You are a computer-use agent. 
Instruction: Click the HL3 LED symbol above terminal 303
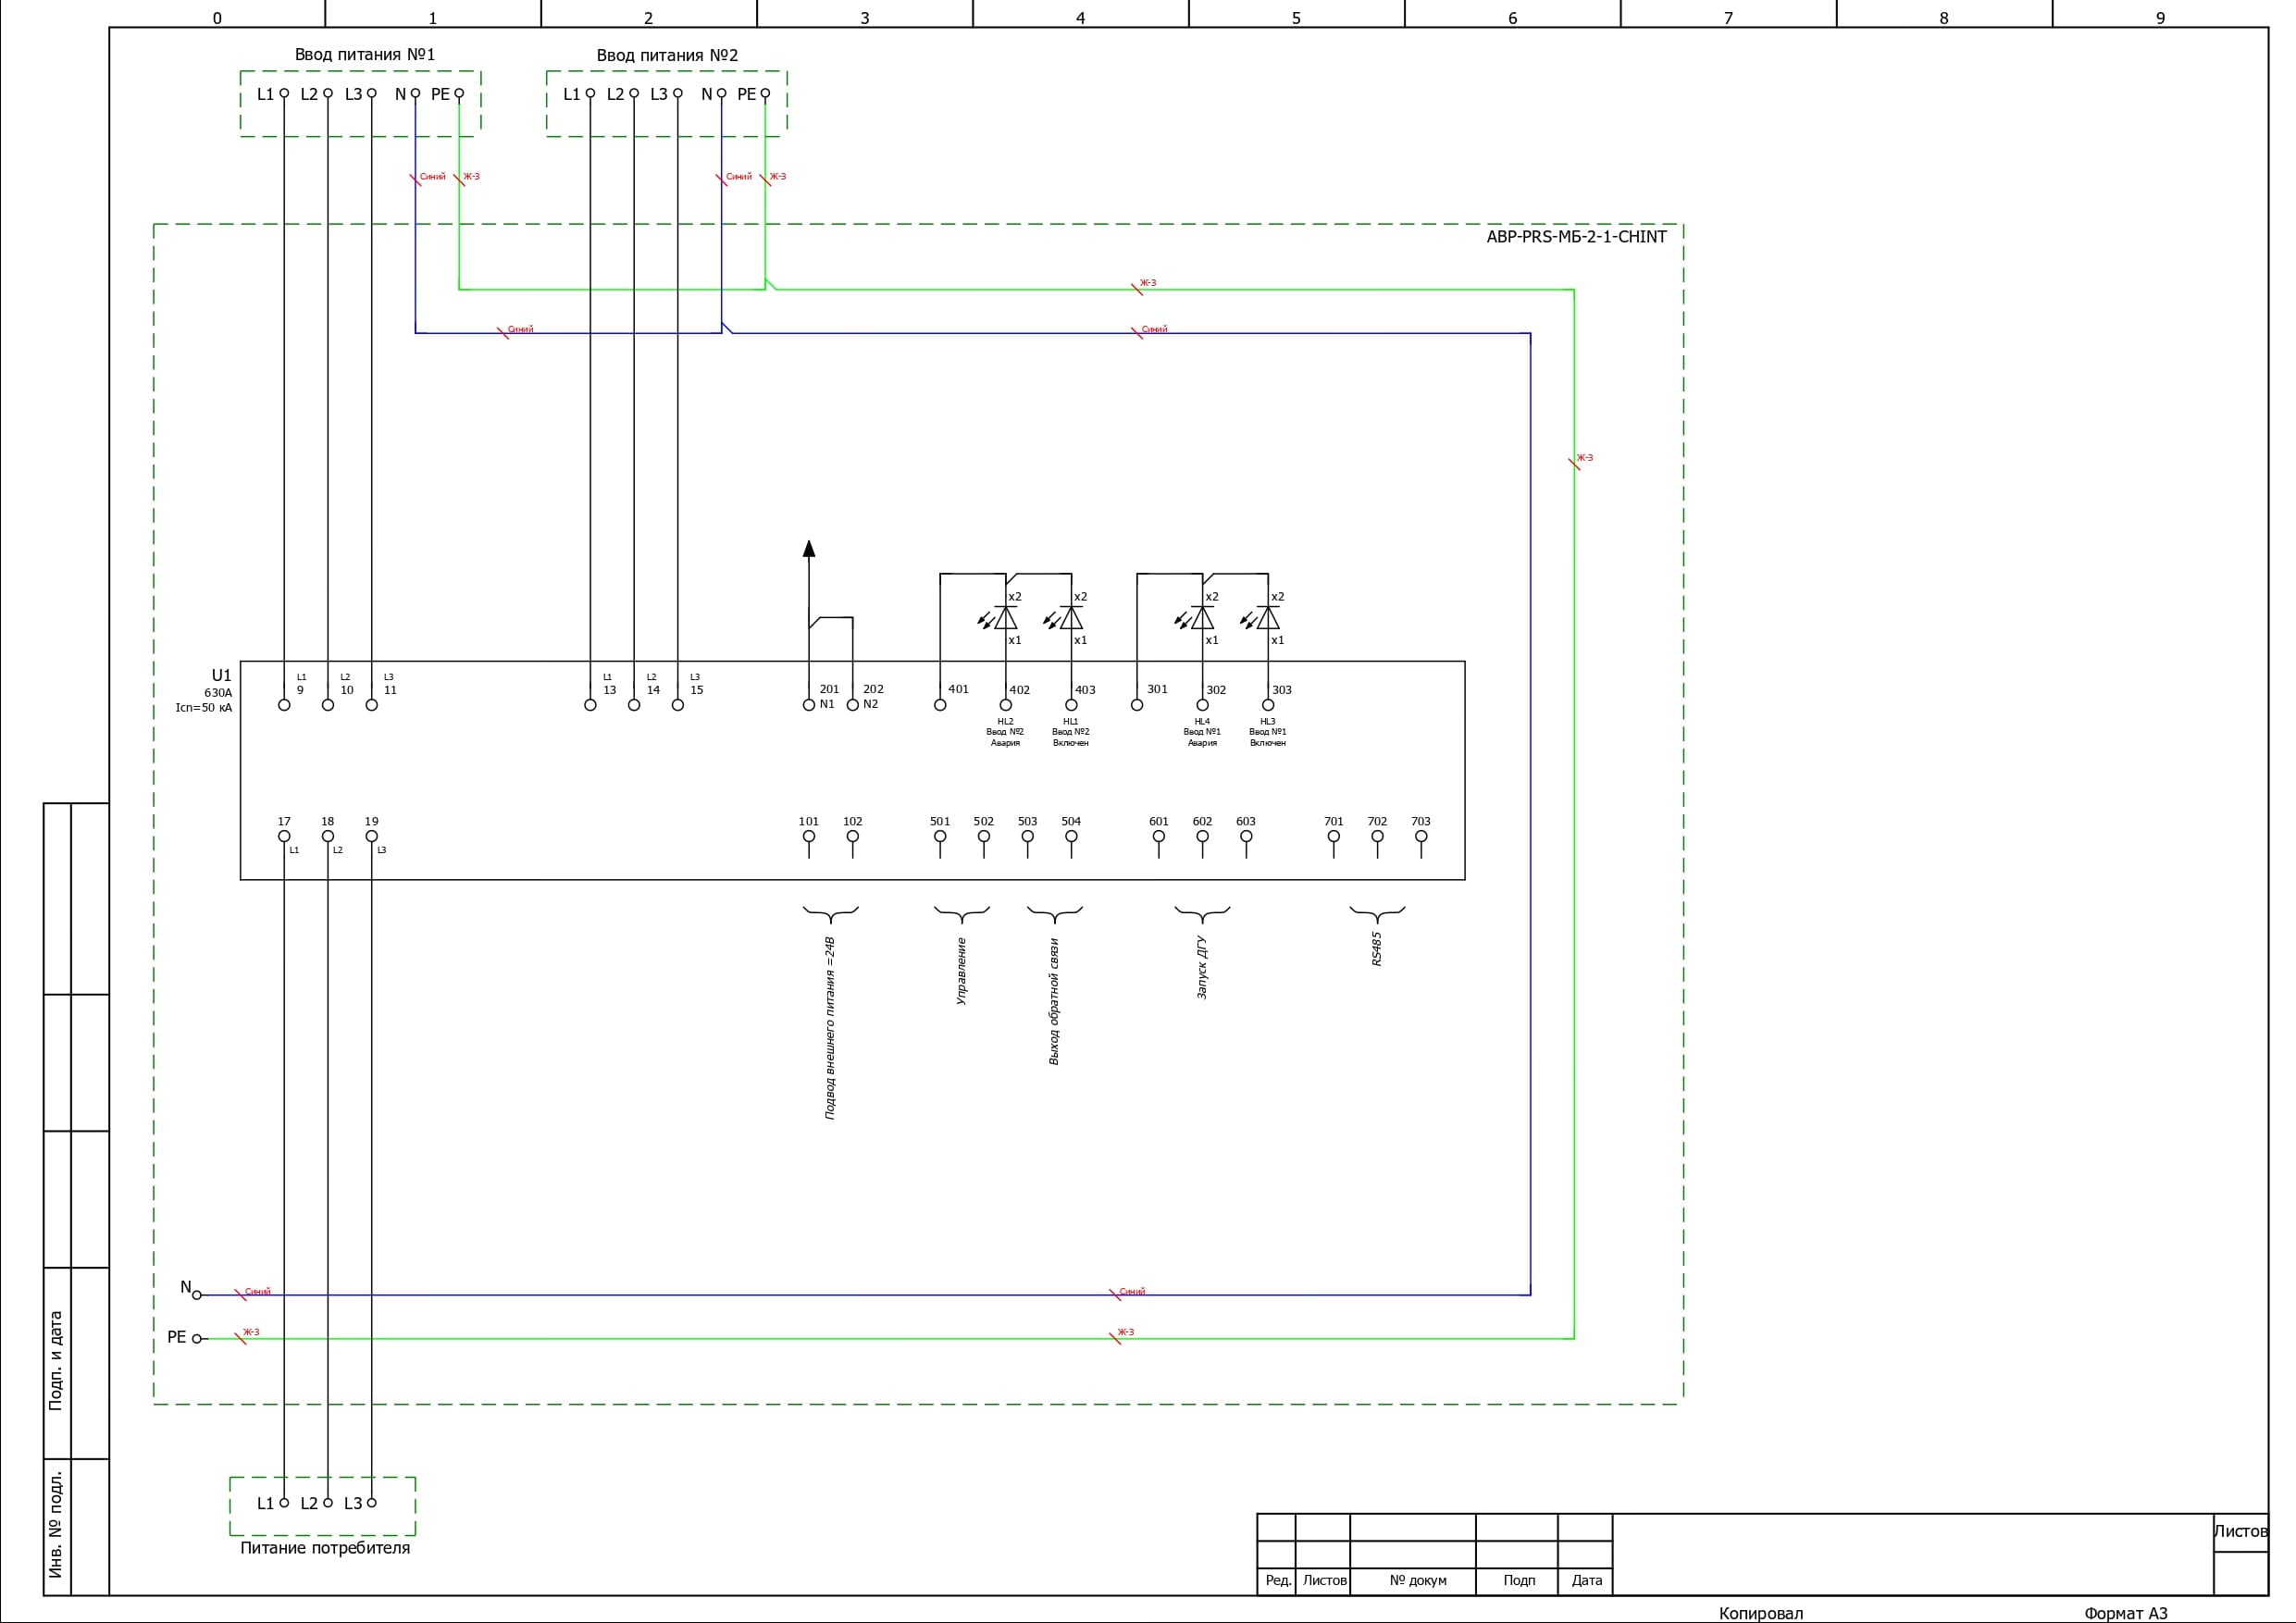coord(1267,618)
